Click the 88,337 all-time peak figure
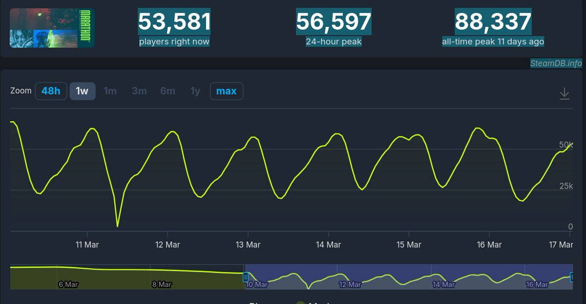This screenshot has height=304, width=586. (x=493, y=21)
